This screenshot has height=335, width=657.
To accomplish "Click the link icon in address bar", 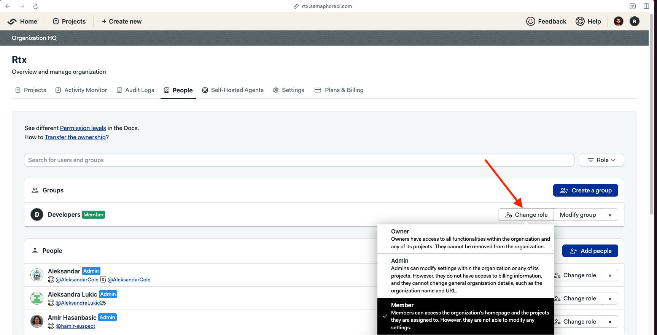I will [296, 6].
